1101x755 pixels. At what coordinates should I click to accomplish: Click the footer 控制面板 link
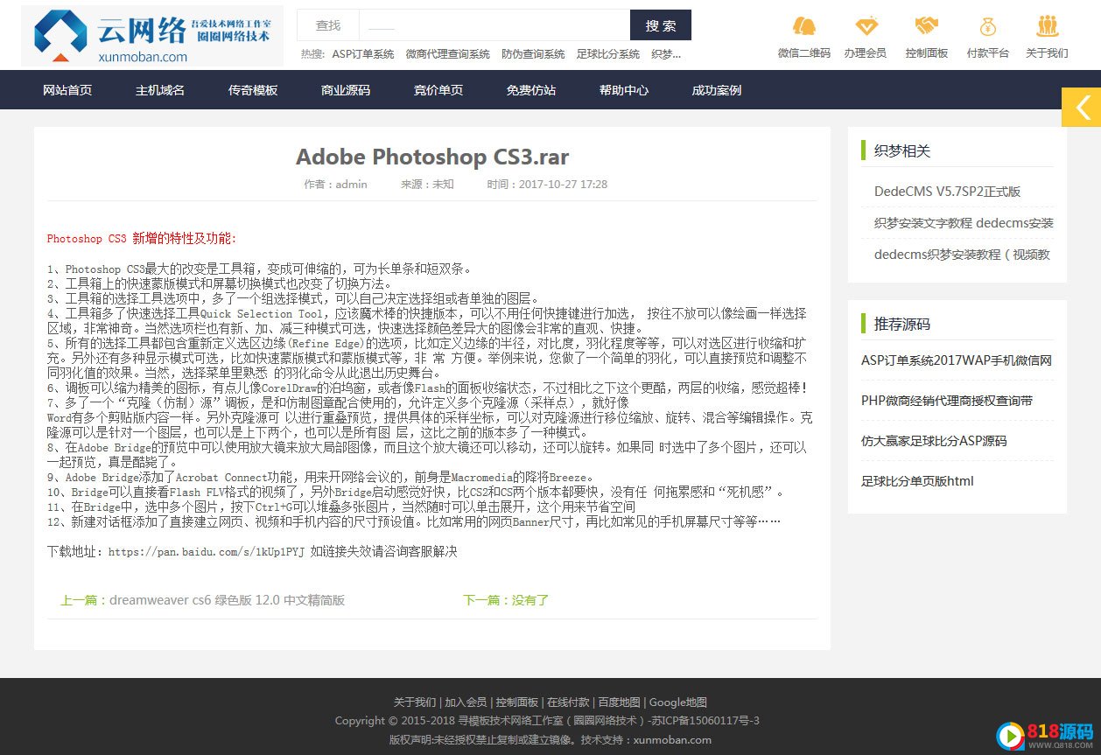517,703
